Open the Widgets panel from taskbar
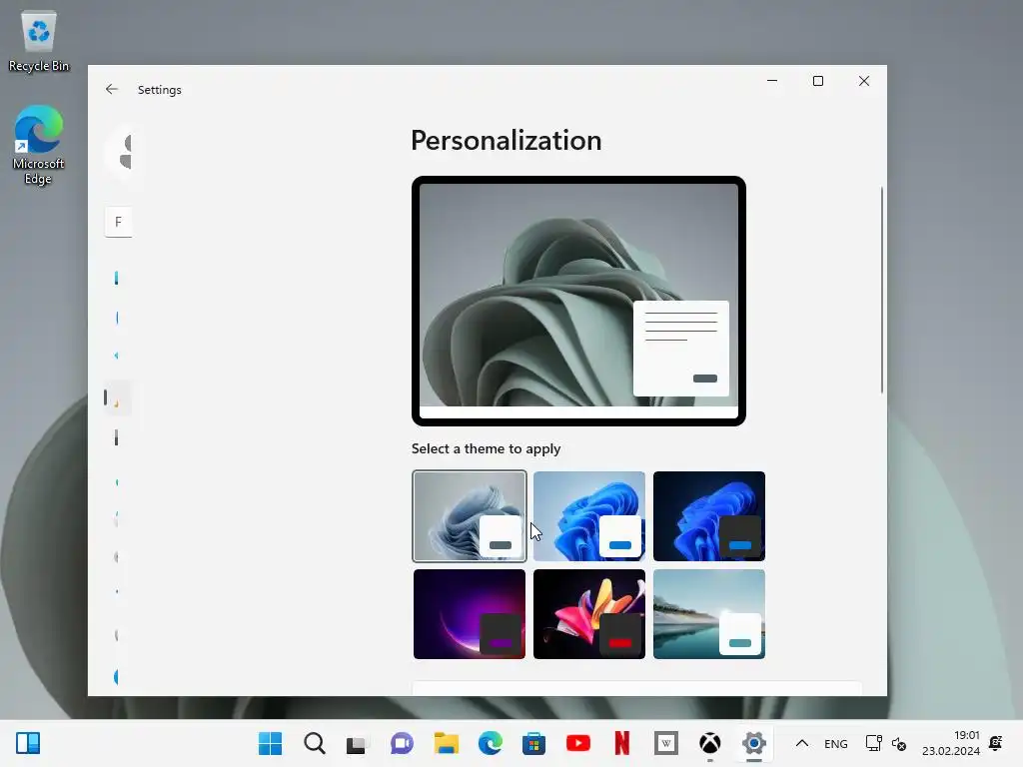 tap(28, 743)
